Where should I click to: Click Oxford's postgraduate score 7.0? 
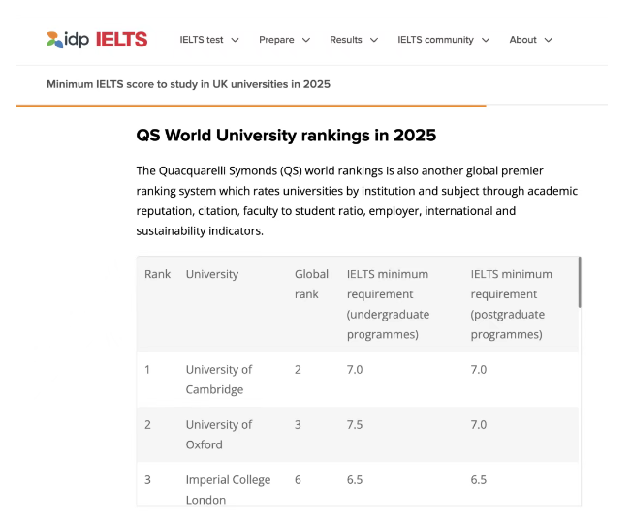[479, 425]
